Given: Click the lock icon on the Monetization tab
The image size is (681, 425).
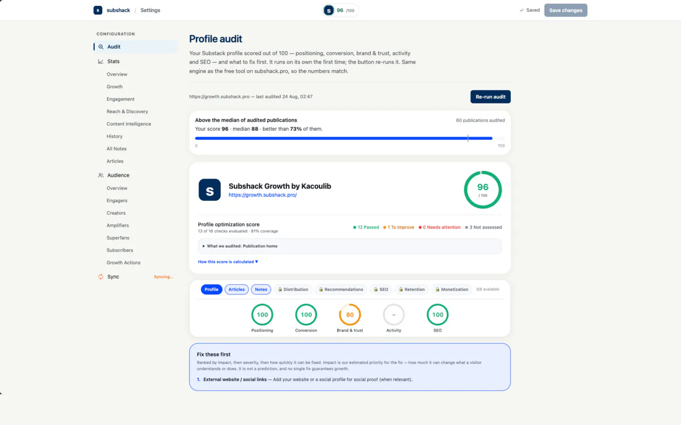Looking at the screenshot, I should (x=437, y=290).
